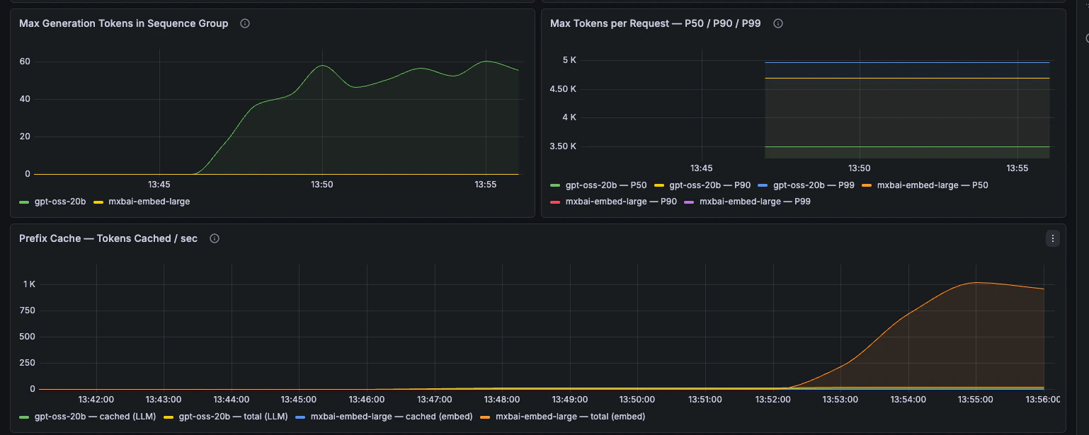Open the Prefix Cache panel three-dot menu
The height and width of the screenshot is (435, 1089).
click(1052, 238)
